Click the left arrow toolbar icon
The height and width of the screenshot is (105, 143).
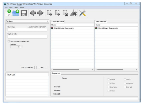coord(33,13)
